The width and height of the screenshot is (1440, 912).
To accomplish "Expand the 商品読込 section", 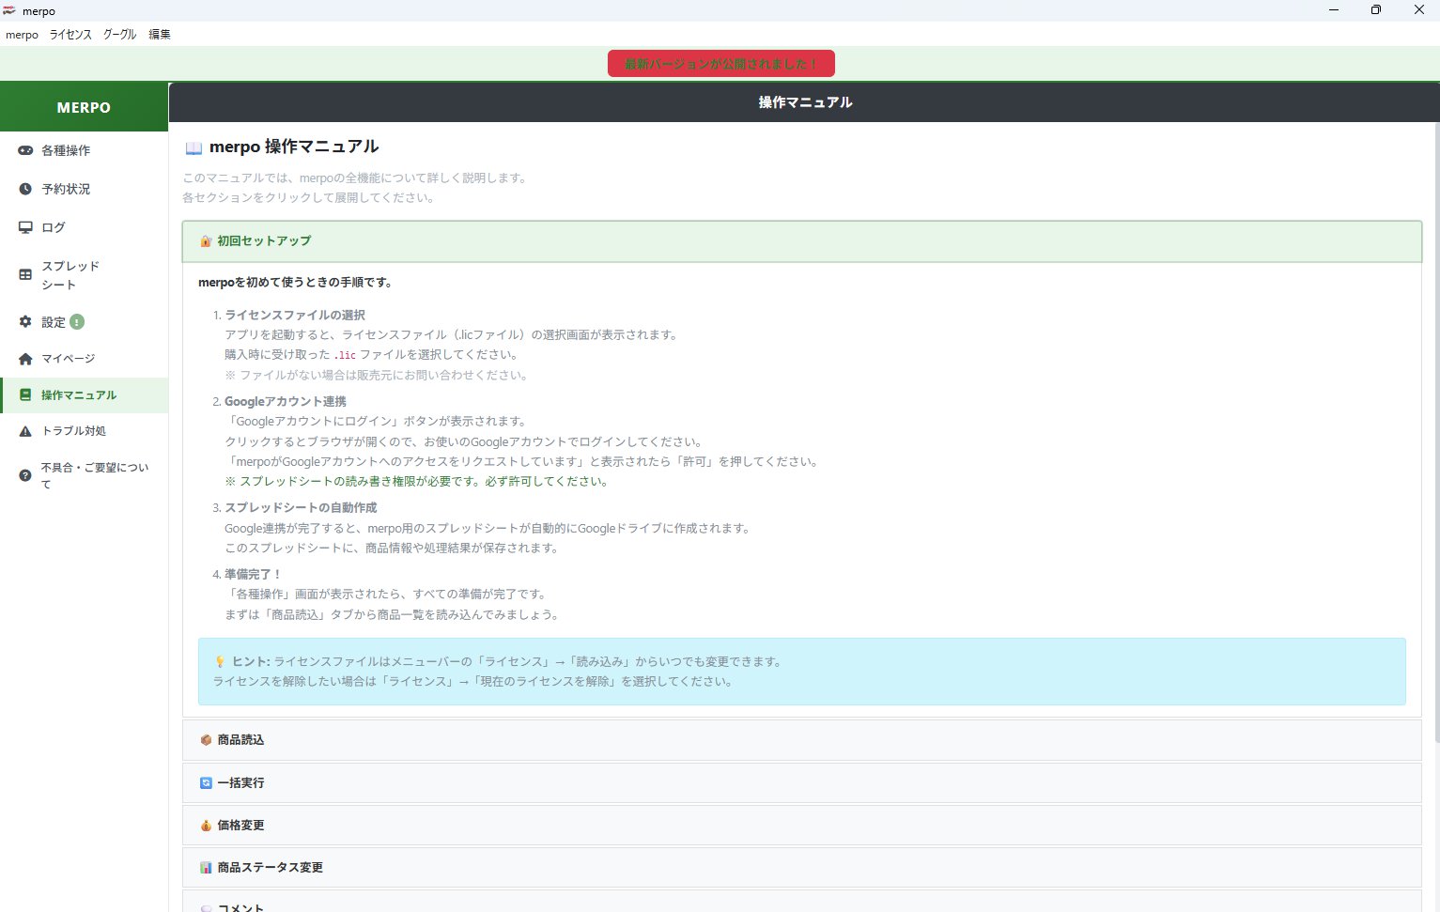I will (x=801, y=740).
